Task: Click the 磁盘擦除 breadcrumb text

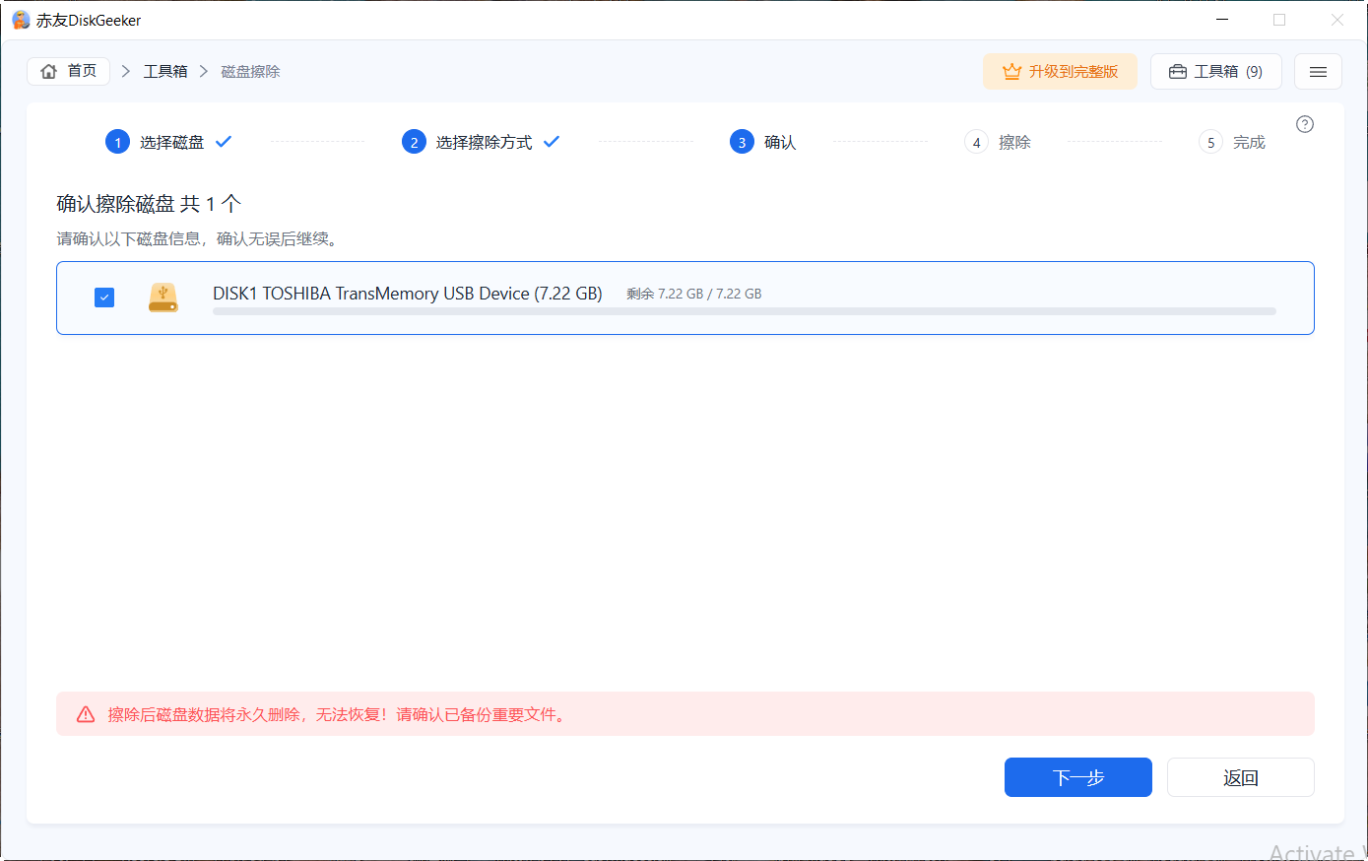Action: click(x=250, y=71)
